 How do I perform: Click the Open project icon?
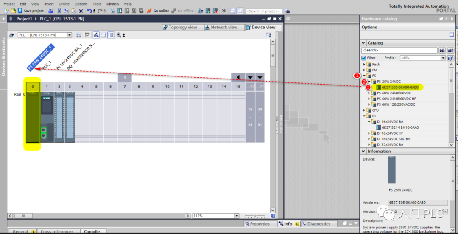13,11
